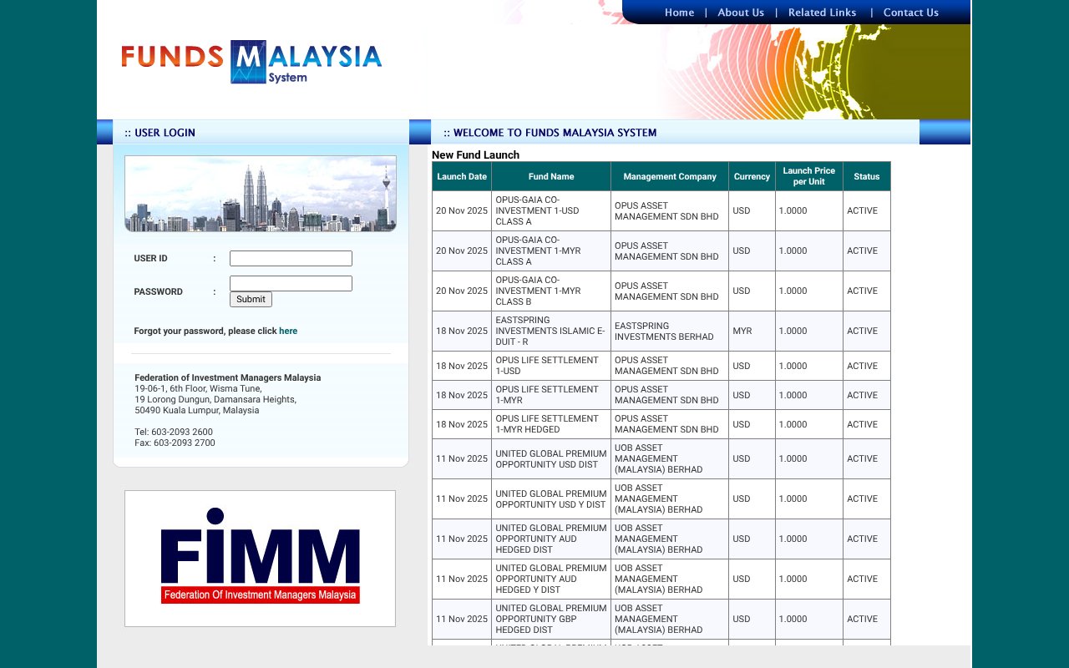This screenshot has width=1069, height=668.
Task: Select the EASTSPRING INVESTMENTS ISLAMIC E-DUIT row
Action: [551, 331]
